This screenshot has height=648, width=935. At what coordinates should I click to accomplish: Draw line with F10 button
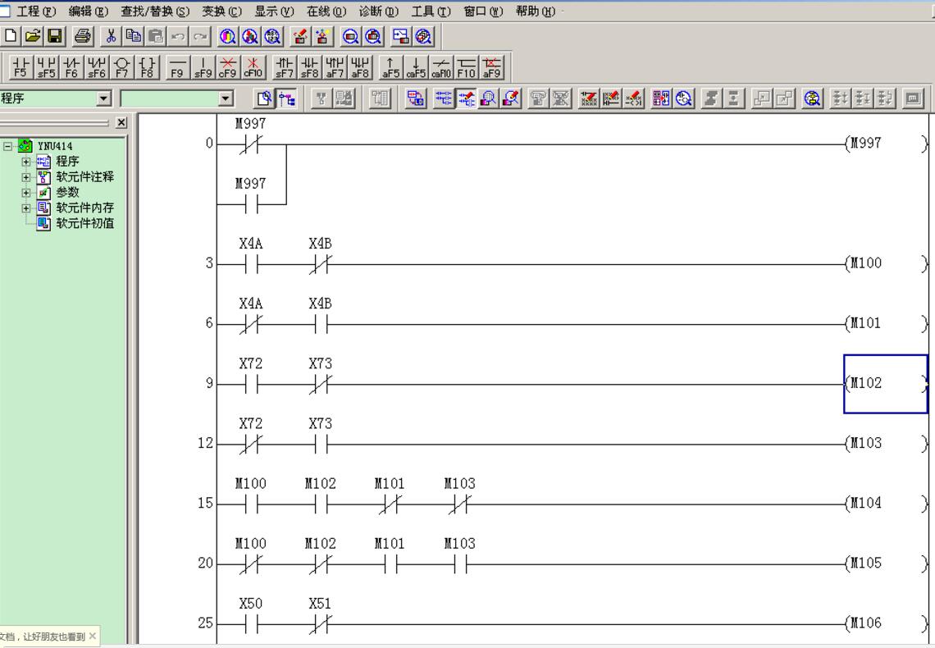pyautogui.click(x=466, y=67)
